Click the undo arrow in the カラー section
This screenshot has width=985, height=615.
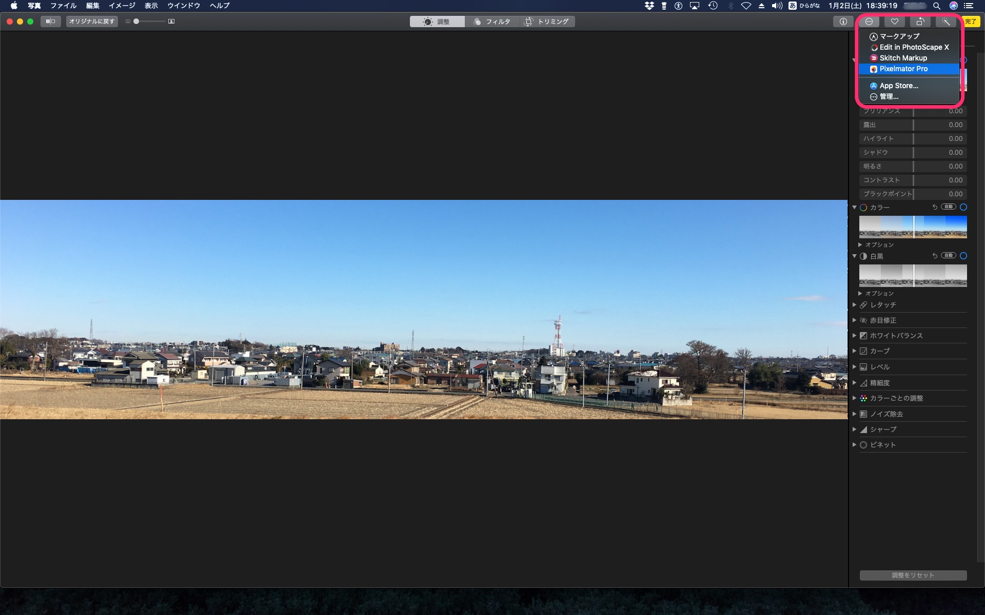(x=935, y=207)
